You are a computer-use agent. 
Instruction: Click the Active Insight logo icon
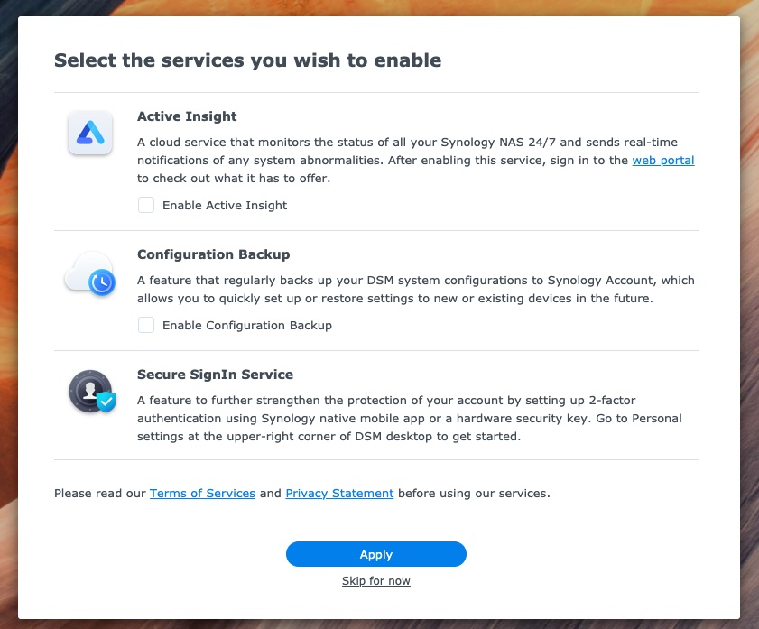pos(90,133)
